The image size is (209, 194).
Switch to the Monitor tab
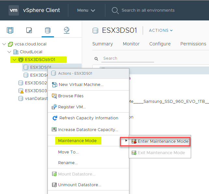coord(131,44)
